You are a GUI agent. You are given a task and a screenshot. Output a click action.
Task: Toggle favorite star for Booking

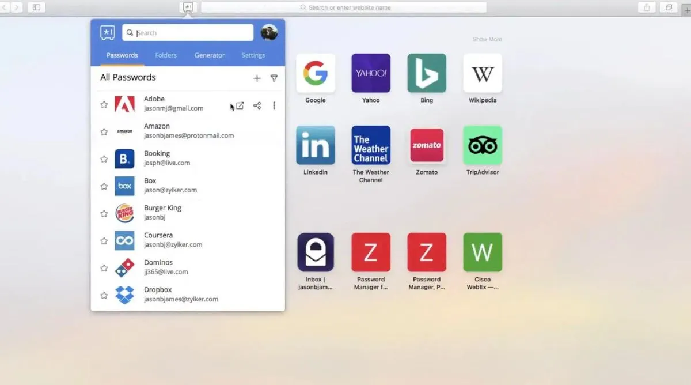pos(104,159)
